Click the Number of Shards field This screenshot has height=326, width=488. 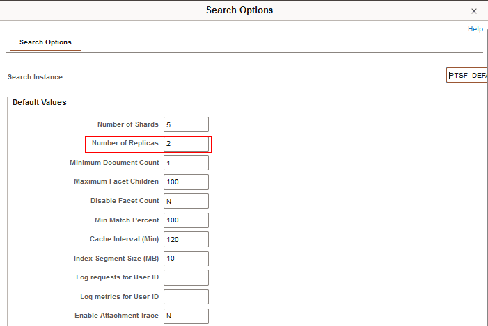point(186,124)
